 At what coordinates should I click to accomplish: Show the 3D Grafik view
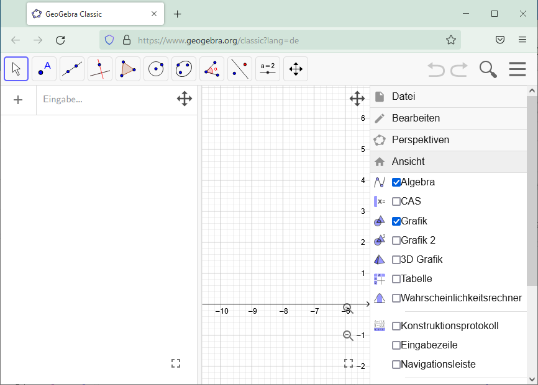point(396,259)
